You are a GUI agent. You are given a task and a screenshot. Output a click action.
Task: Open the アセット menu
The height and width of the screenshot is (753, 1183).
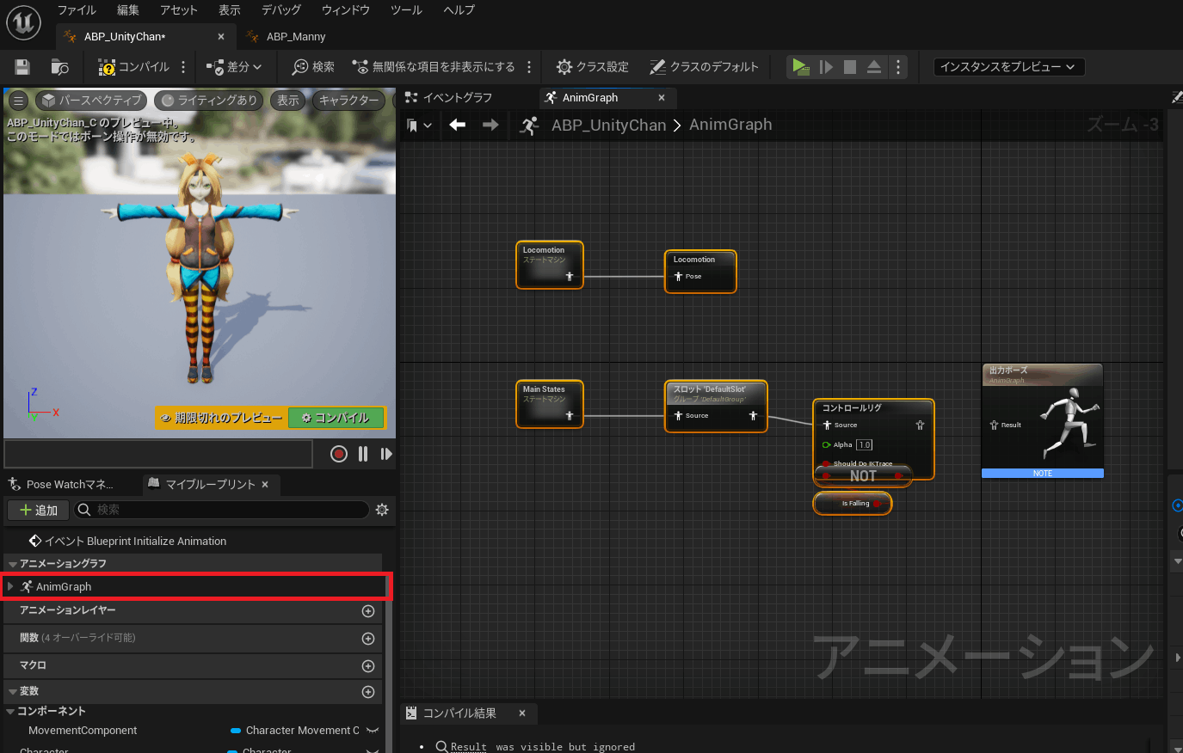(x=179, y=10)
